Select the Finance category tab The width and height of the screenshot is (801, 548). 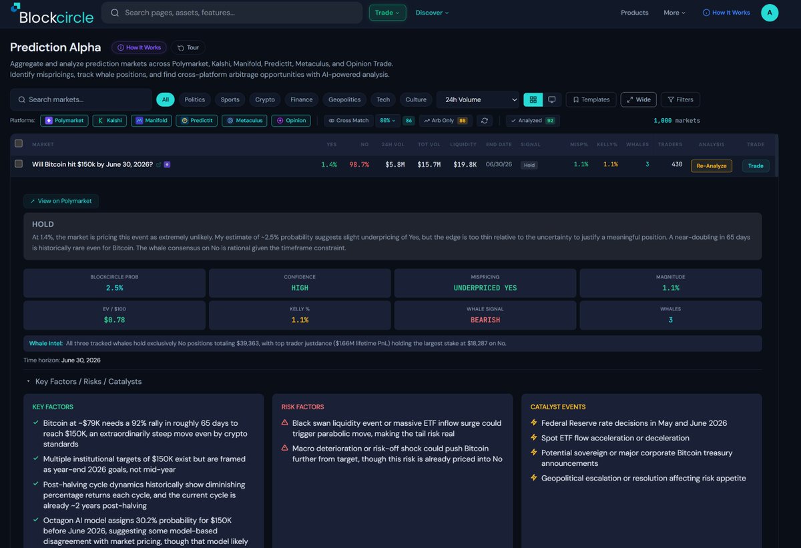(x=302, y=99)
